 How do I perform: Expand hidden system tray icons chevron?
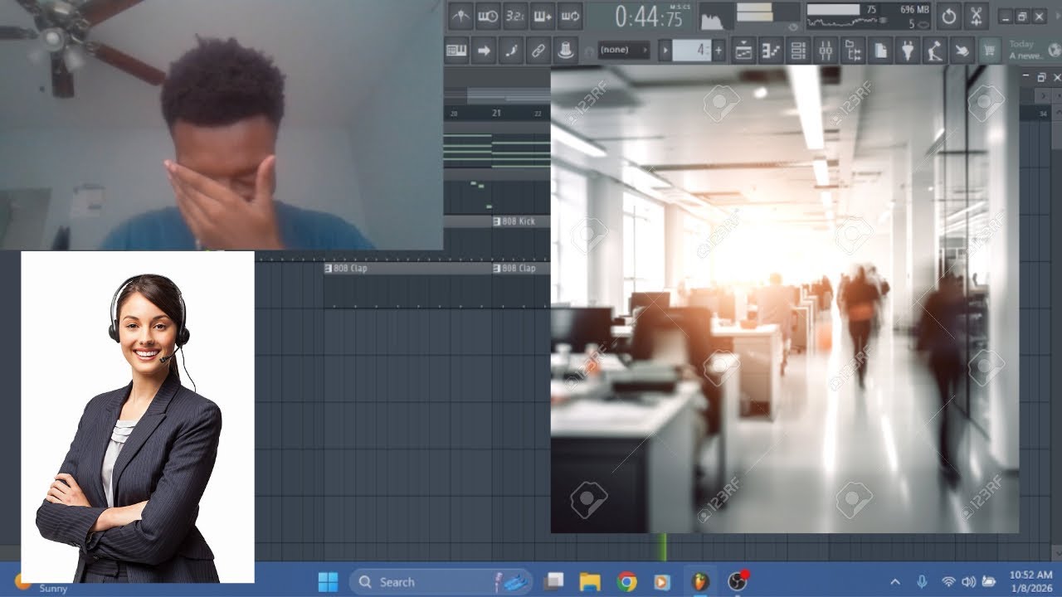coord(894,582)
